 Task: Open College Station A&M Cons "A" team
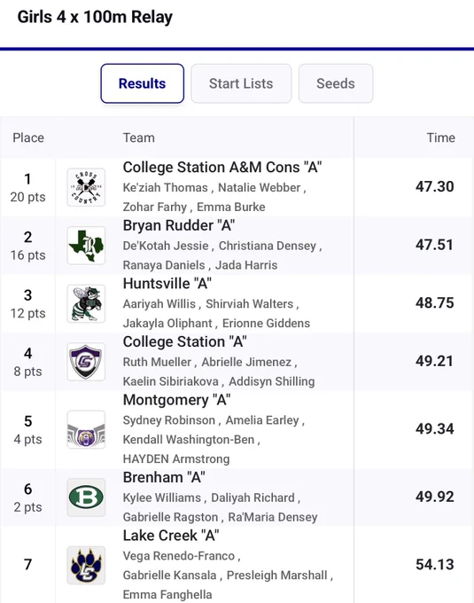click(x=222, y=168)
